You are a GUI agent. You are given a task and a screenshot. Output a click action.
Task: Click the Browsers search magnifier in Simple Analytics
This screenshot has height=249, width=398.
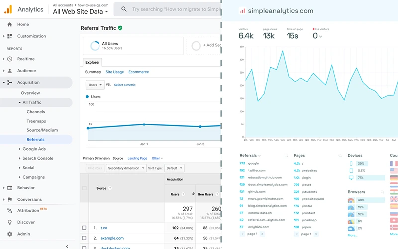[382, 192]
